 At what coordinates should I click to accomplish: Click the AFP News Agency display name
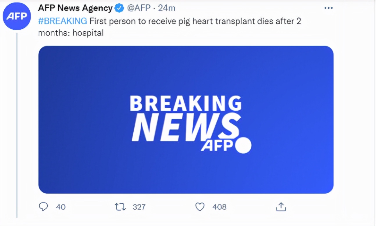[74, 8]
